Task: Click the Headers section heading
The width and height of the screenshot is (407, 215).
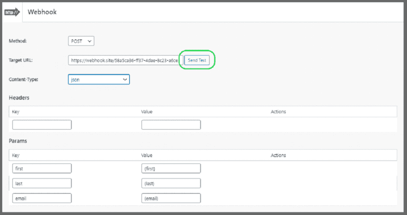Action: 19,98
